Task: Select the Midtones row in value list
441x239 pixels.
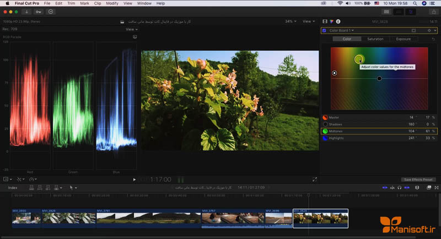Action: click(379, 131)
